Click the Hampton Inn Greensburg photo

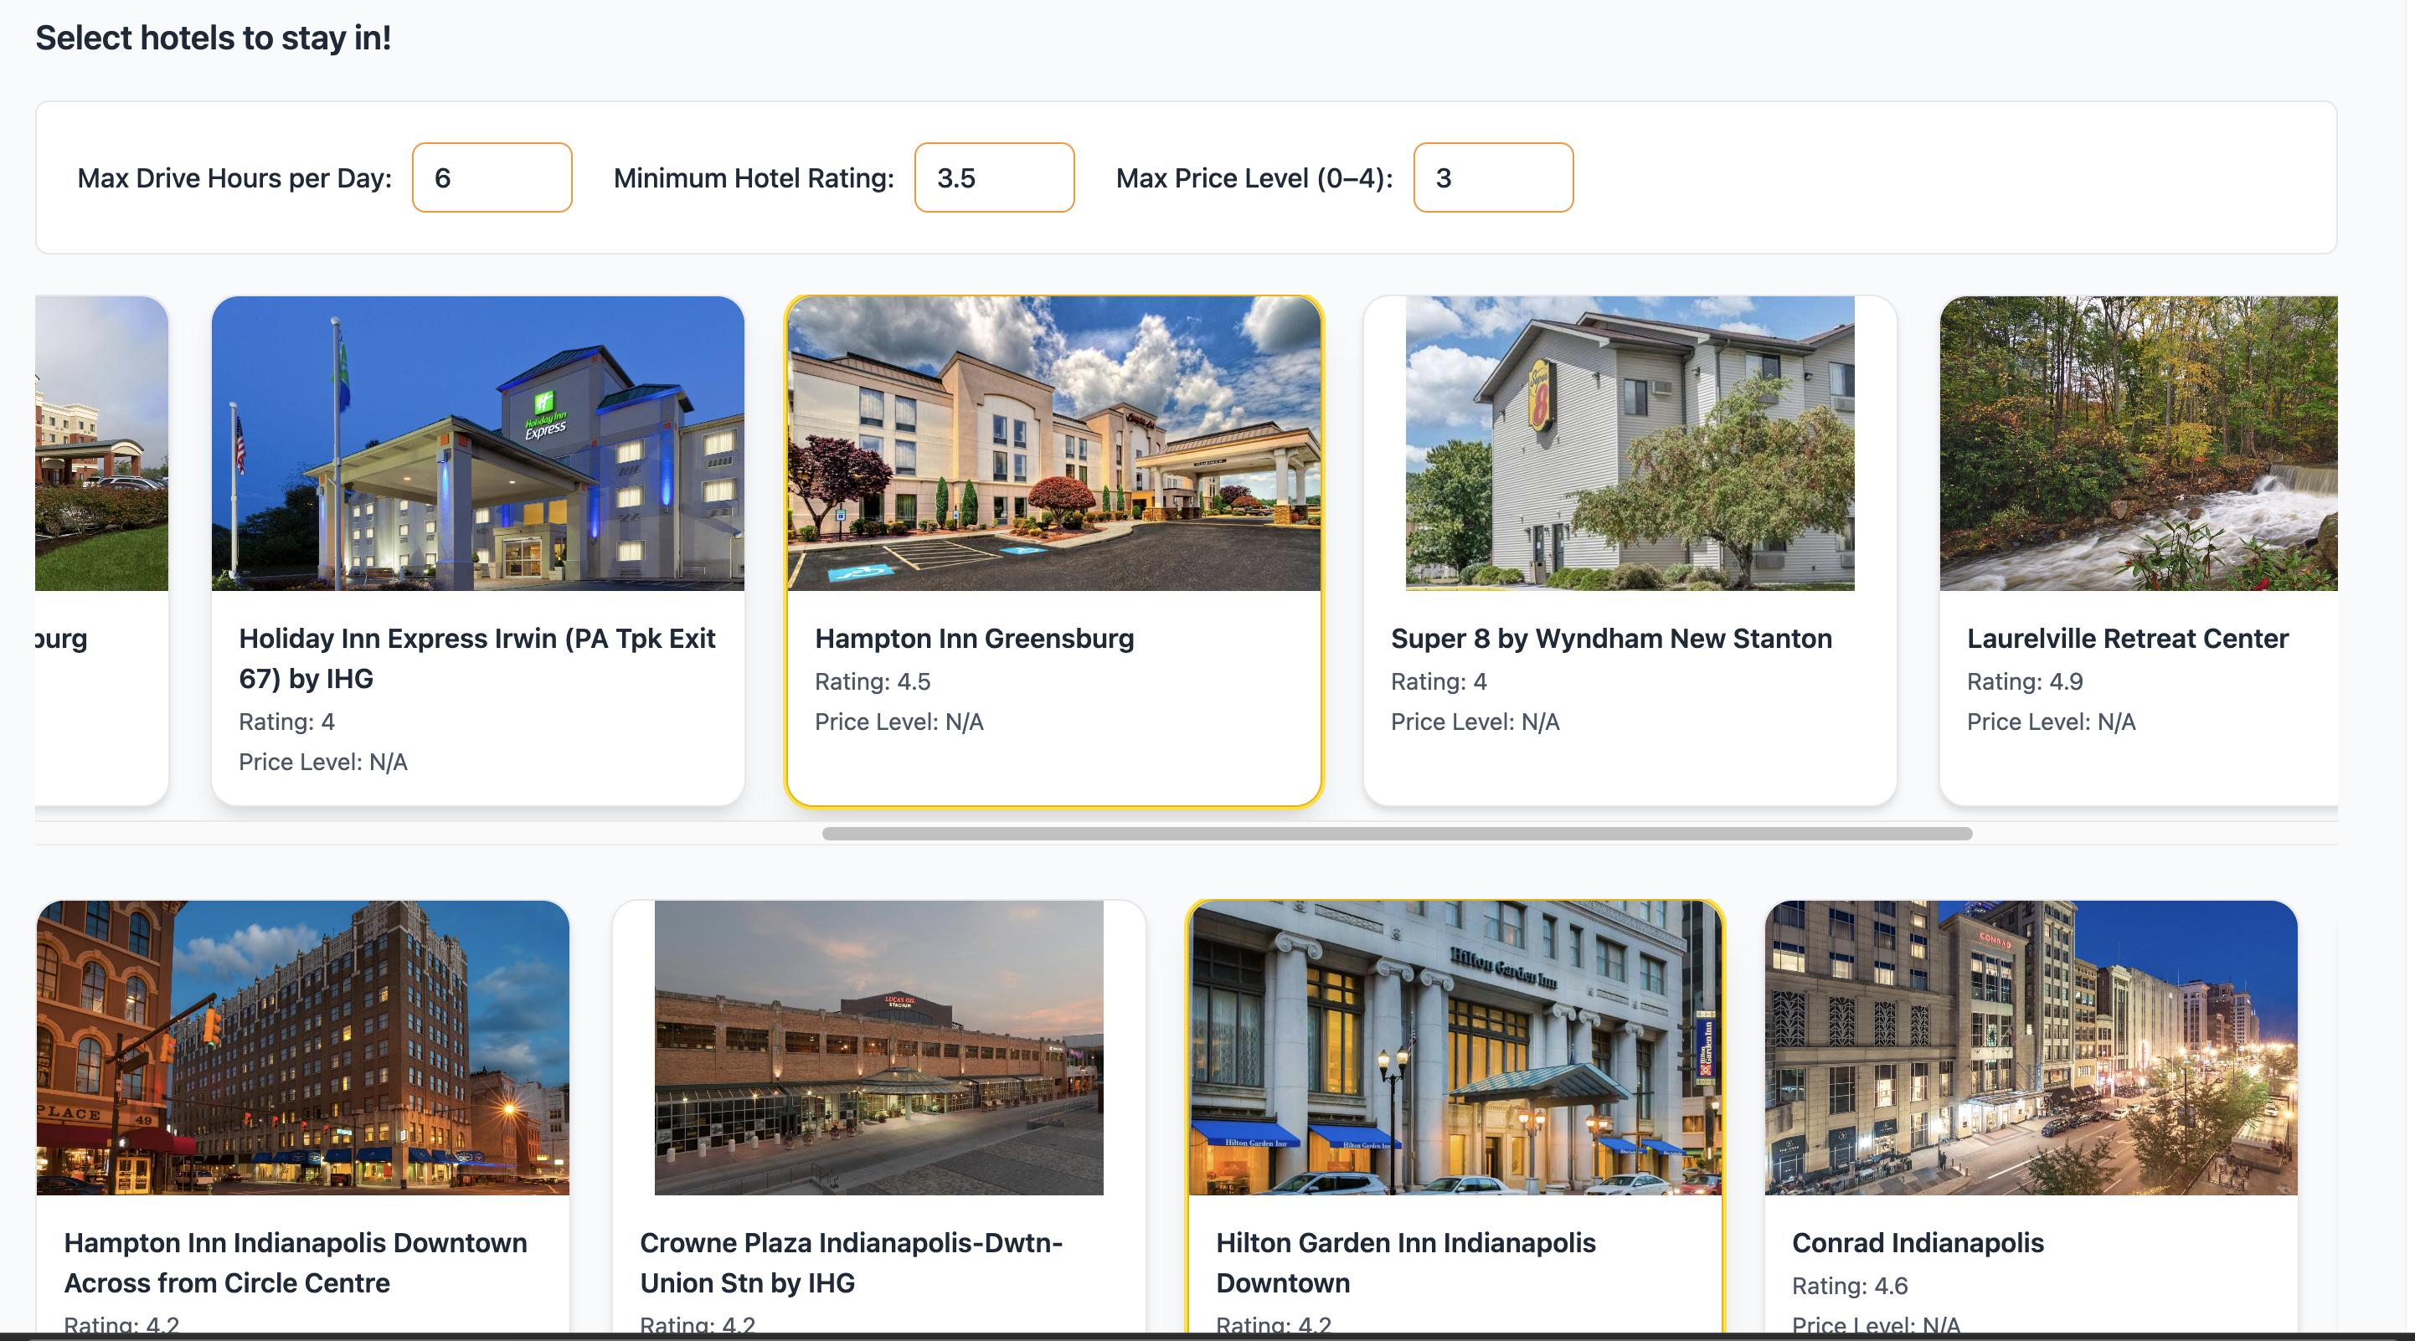1053,444
